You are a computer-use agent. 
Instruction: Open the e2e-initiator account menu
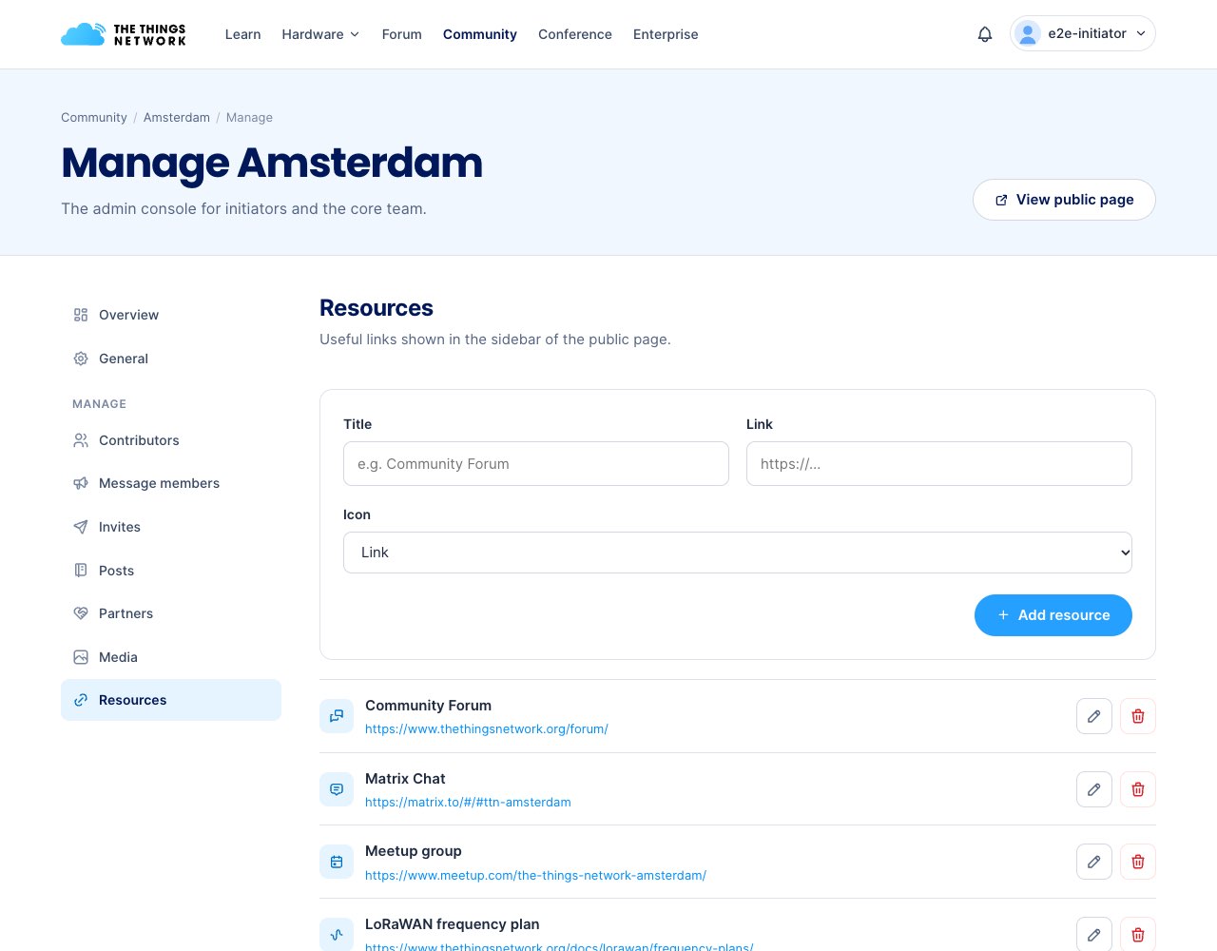click(x=1083, y=33)
